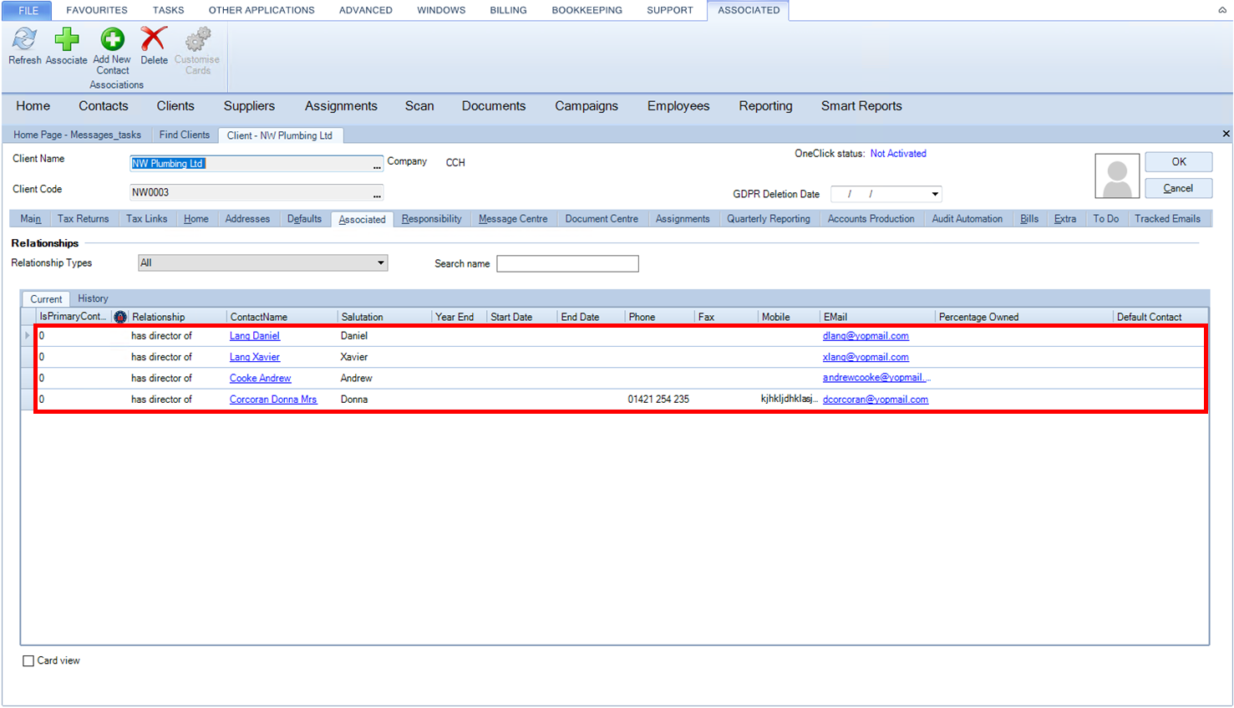
Task: Collapse the ribbon with top-right chevron
Action: 1222,10
